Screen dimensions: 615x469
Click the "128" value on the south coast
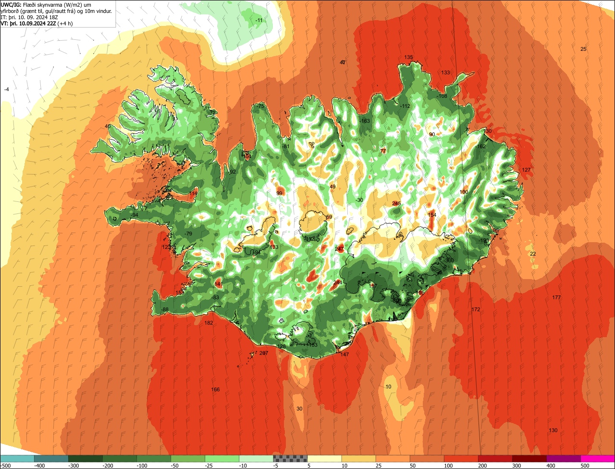[281, 346]
